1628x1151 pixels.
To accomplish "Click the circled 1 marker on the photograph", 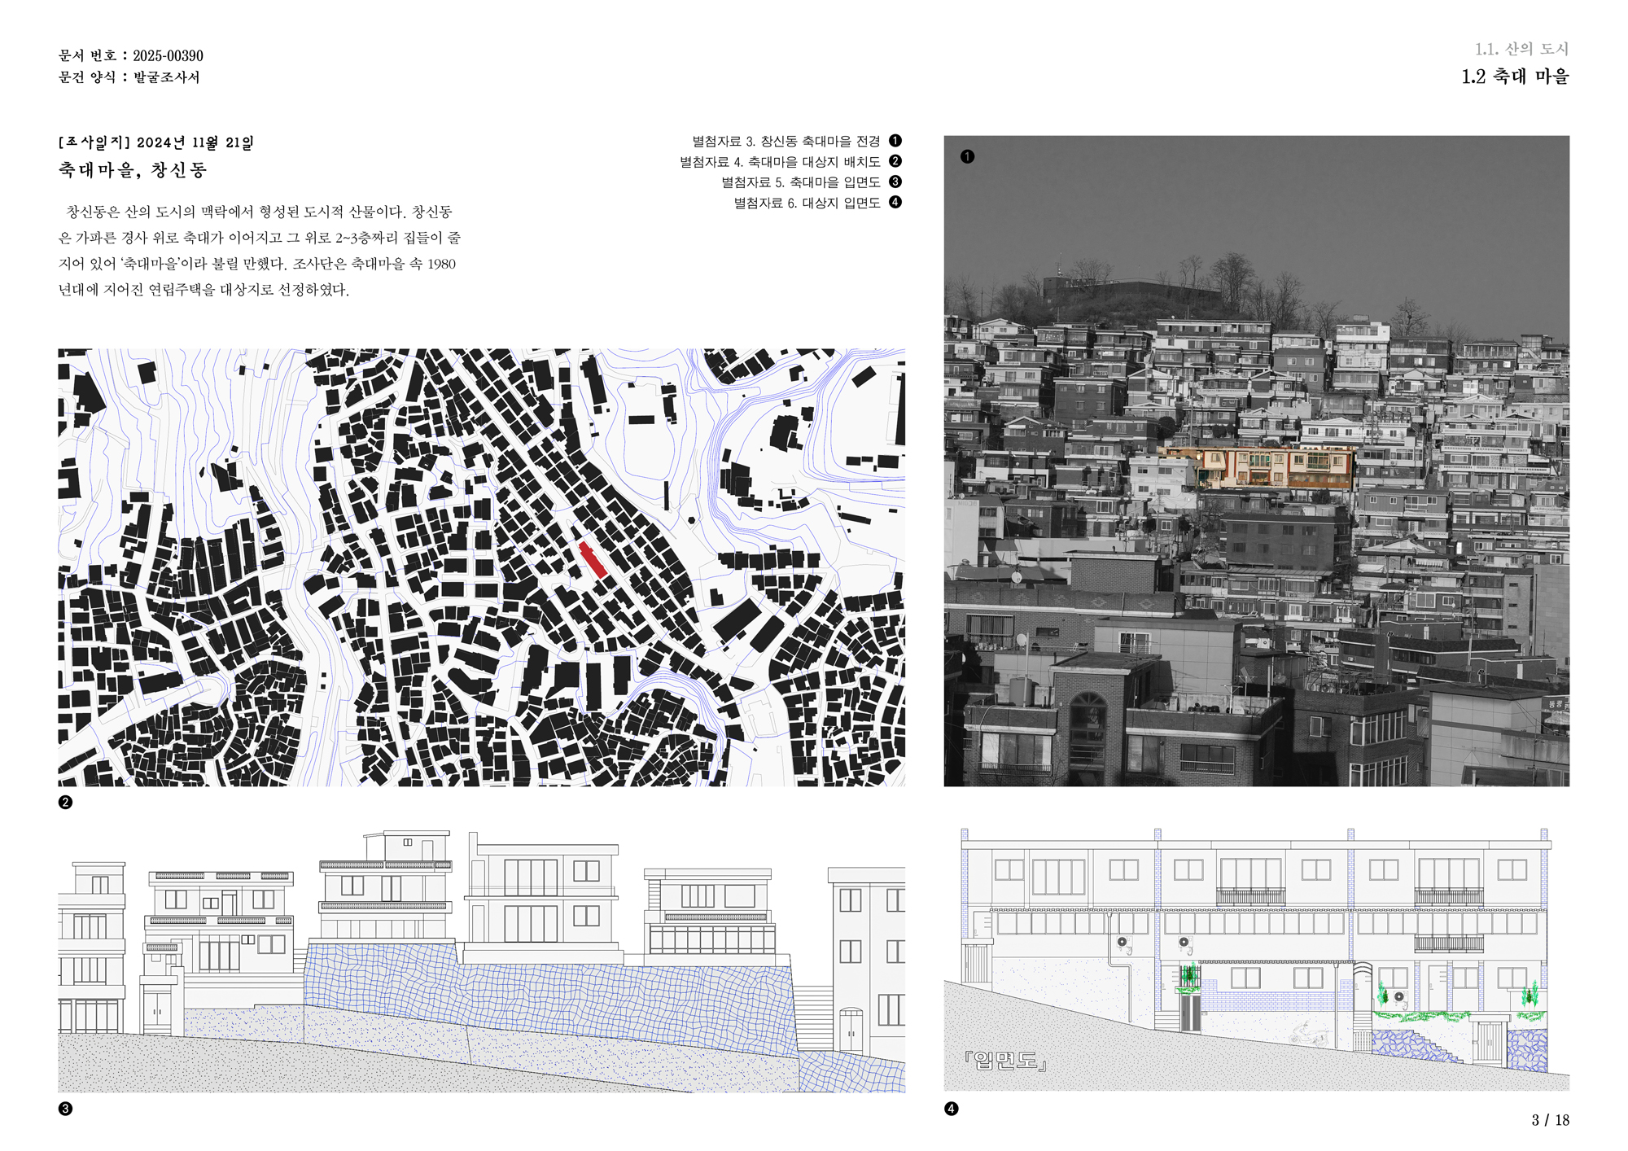I will tap(967, 156).
